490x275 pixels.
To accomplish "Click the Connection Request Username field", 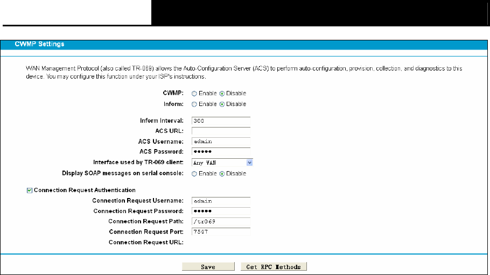I will coord(221,201).
